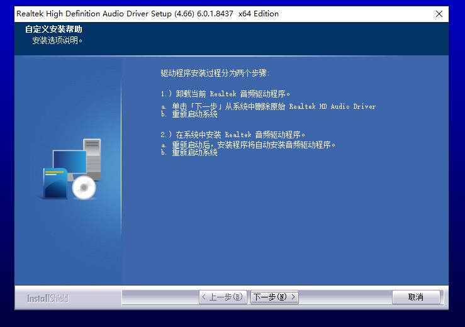465x327 pixels.
Task: Click 重新启动系统 under step 1
Action: [x=194, y=114]
